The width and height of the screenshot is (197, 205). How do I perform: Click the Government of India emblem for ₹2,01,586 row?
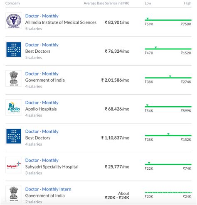click(x=14, y=78)
